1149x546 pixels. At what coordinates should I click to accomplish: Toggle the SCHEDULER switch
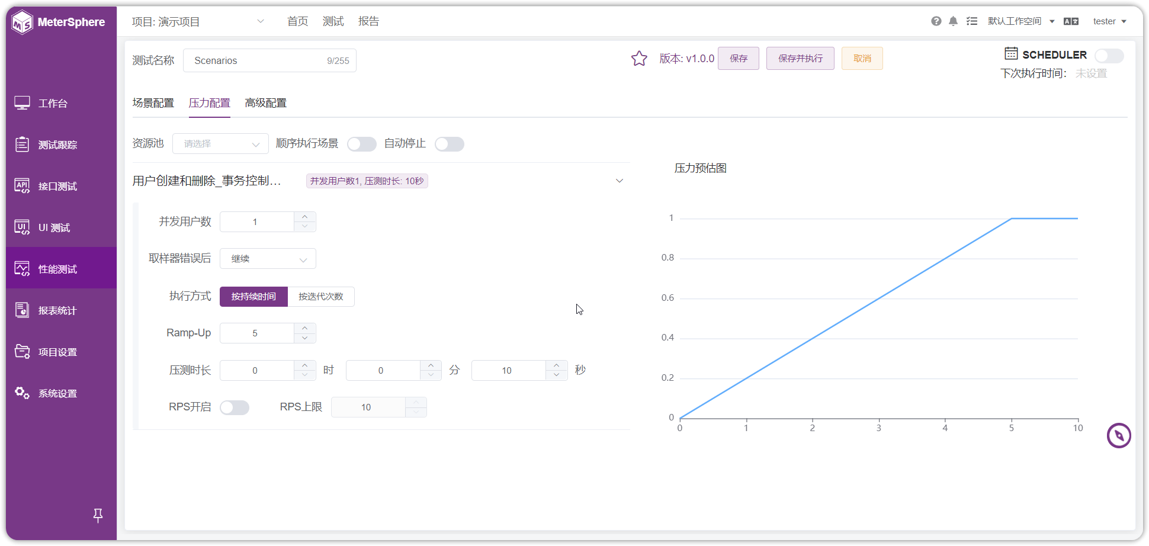click(1109, 56)
